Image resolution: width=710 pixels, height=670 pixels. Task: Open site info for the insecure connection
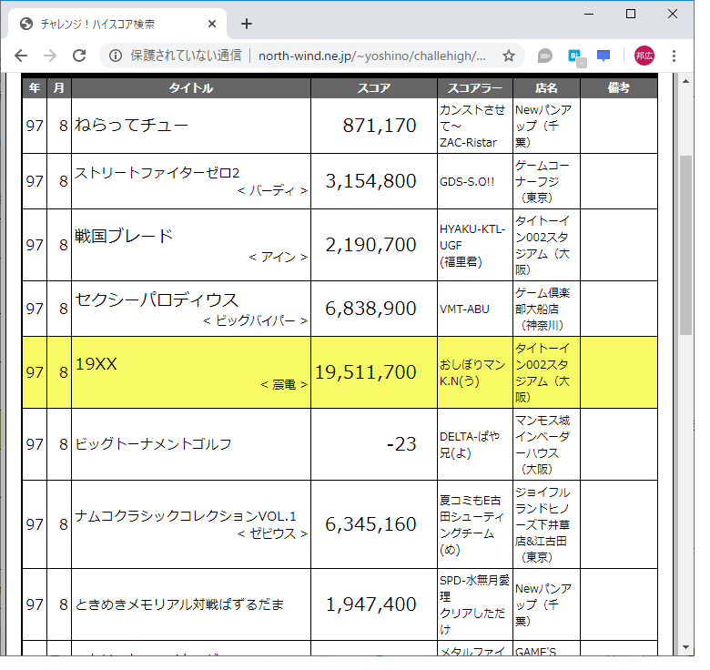(x=116, y=56)
